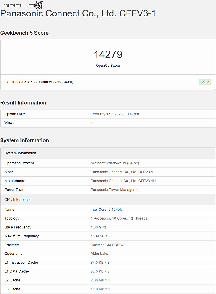Click the CPU Information section header
Image resolution: width=216 pixels, height=294 pixels.
pos(18,199)
